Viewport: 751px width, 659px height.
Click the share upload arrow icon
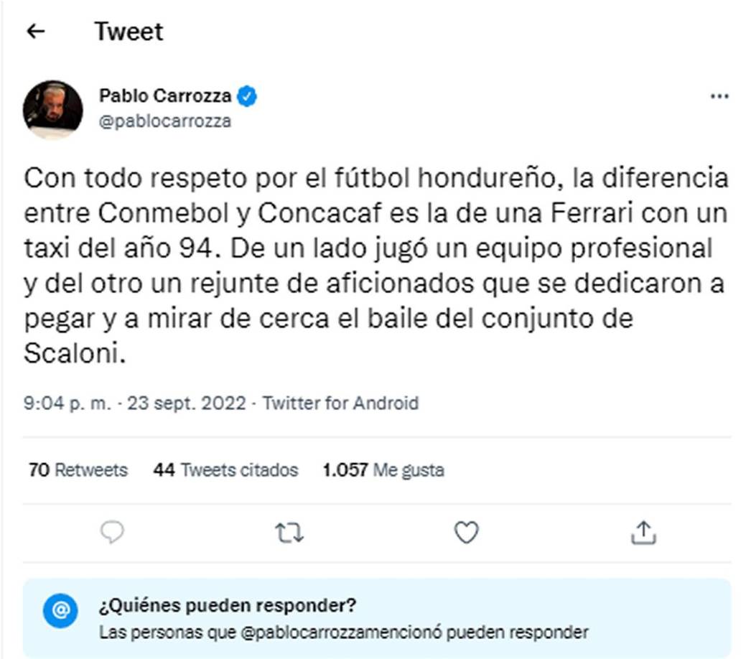click(x=644, y=533)
